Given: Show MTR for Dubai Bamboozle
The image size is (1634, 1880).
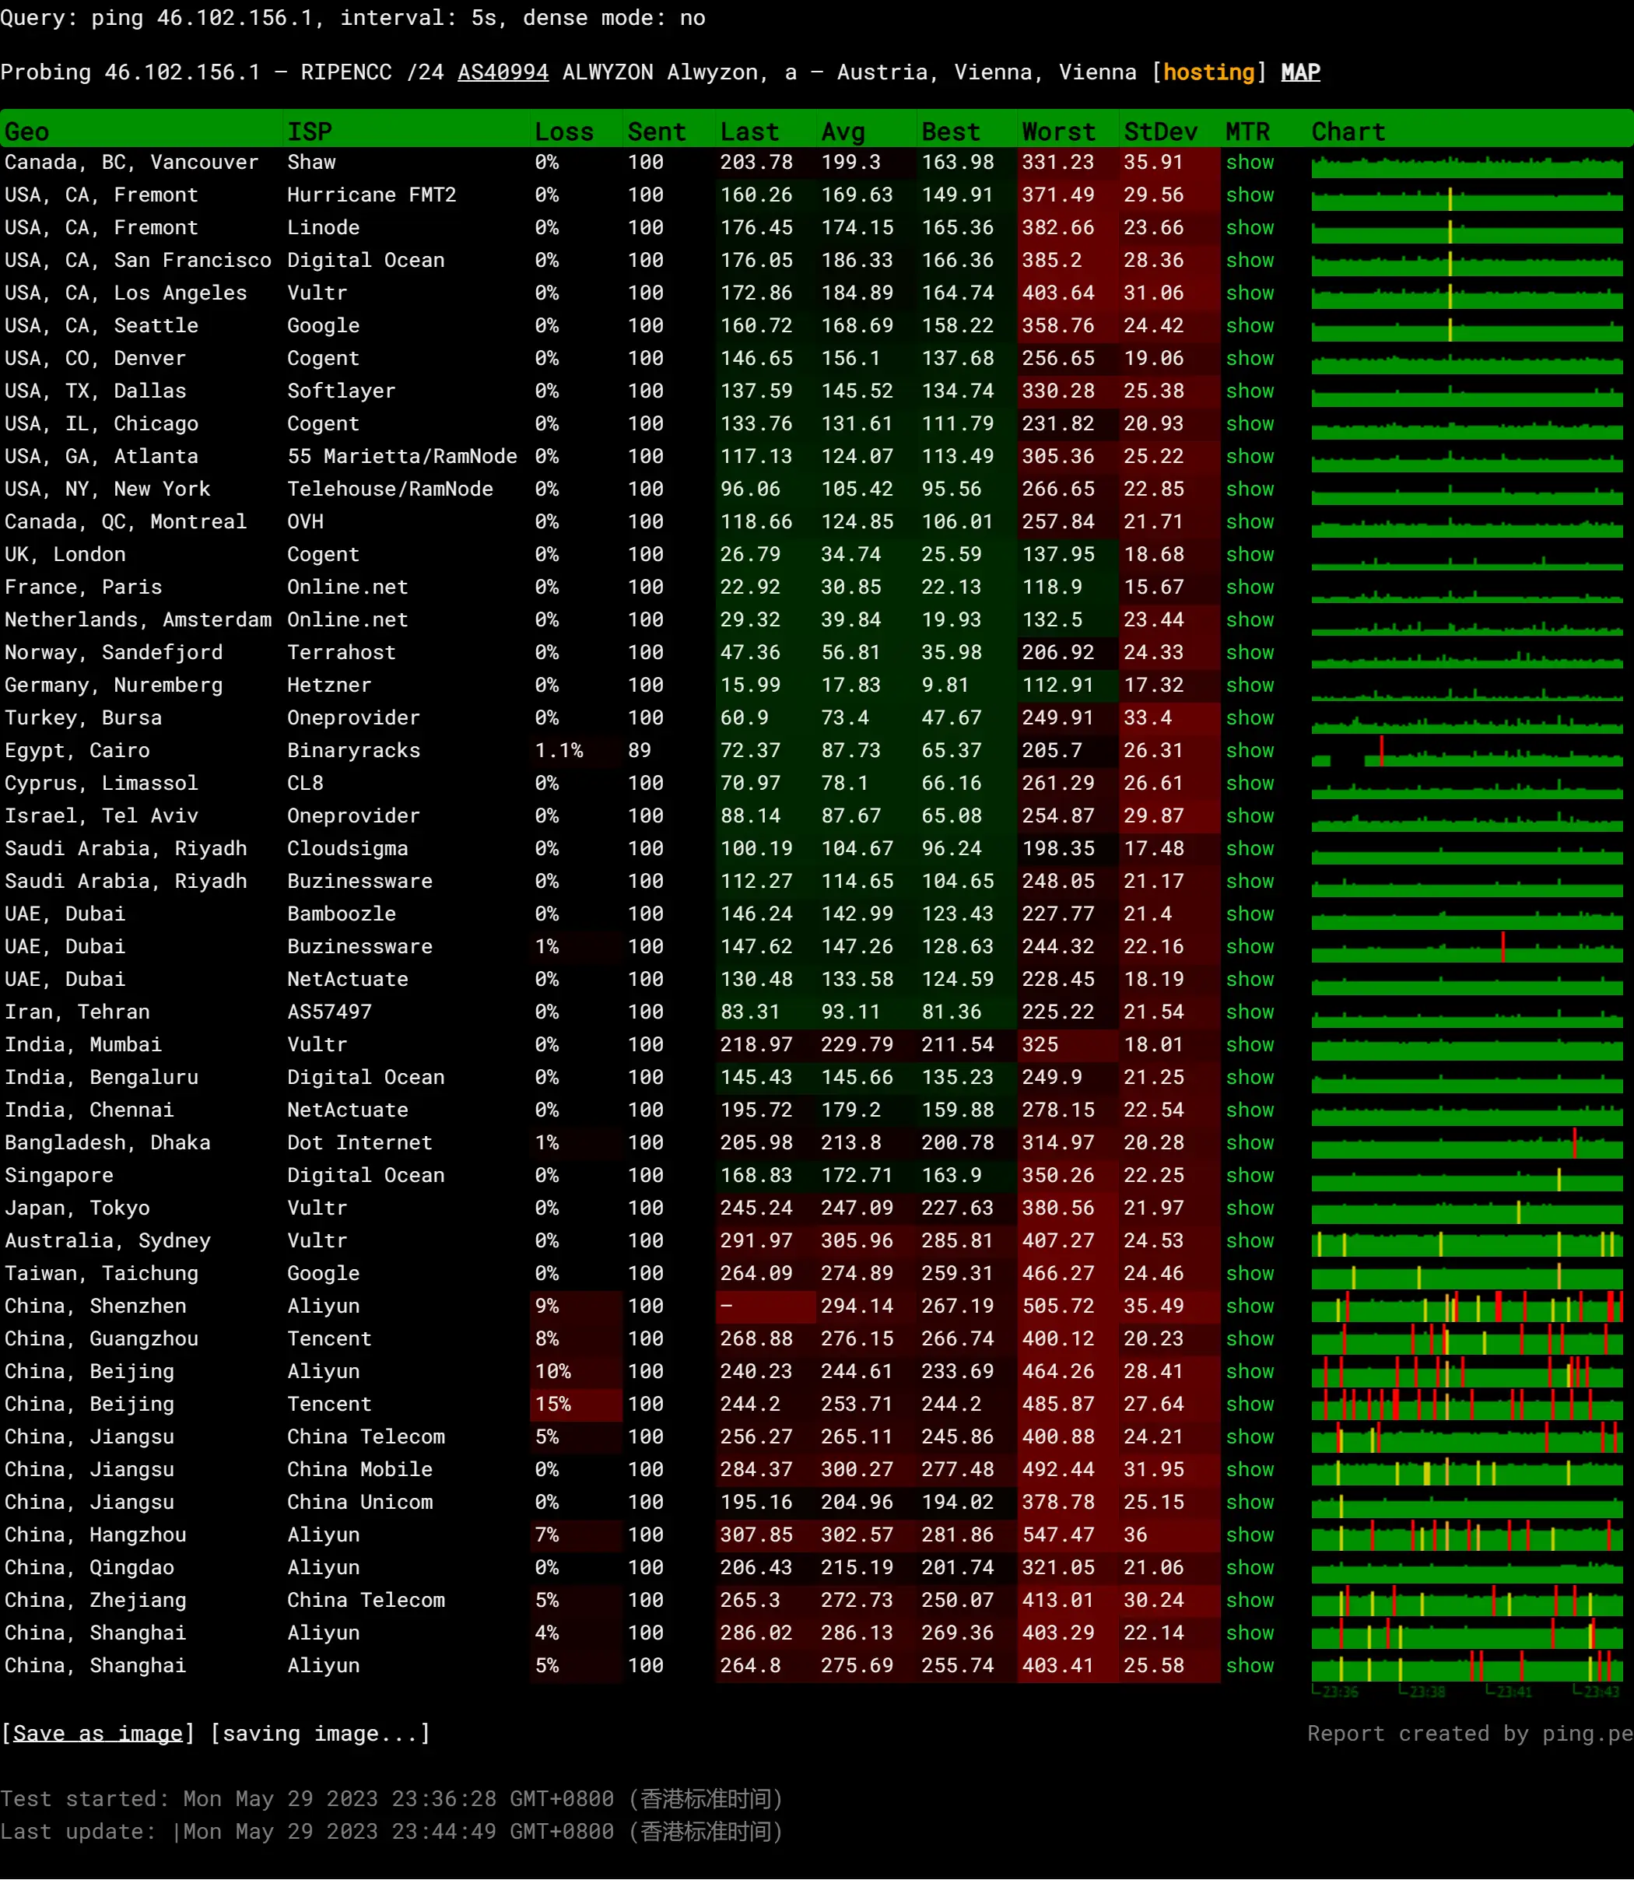Looking at the screenshot, I should [1249, 914].
